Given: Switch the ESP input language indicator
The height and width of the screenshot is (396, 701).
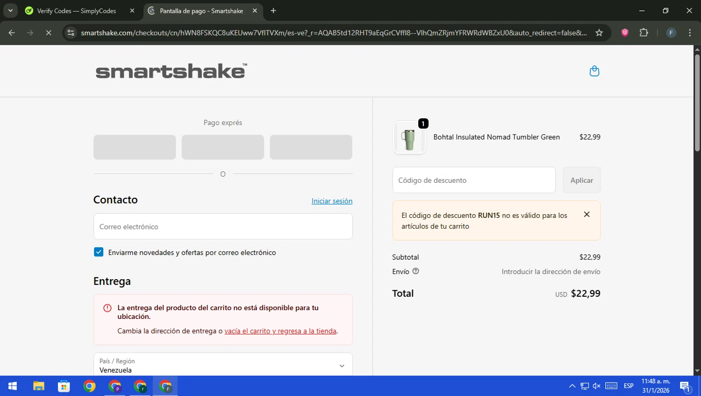Looking at the screenshot, I should pyautogui.click(x=629, y=386).
